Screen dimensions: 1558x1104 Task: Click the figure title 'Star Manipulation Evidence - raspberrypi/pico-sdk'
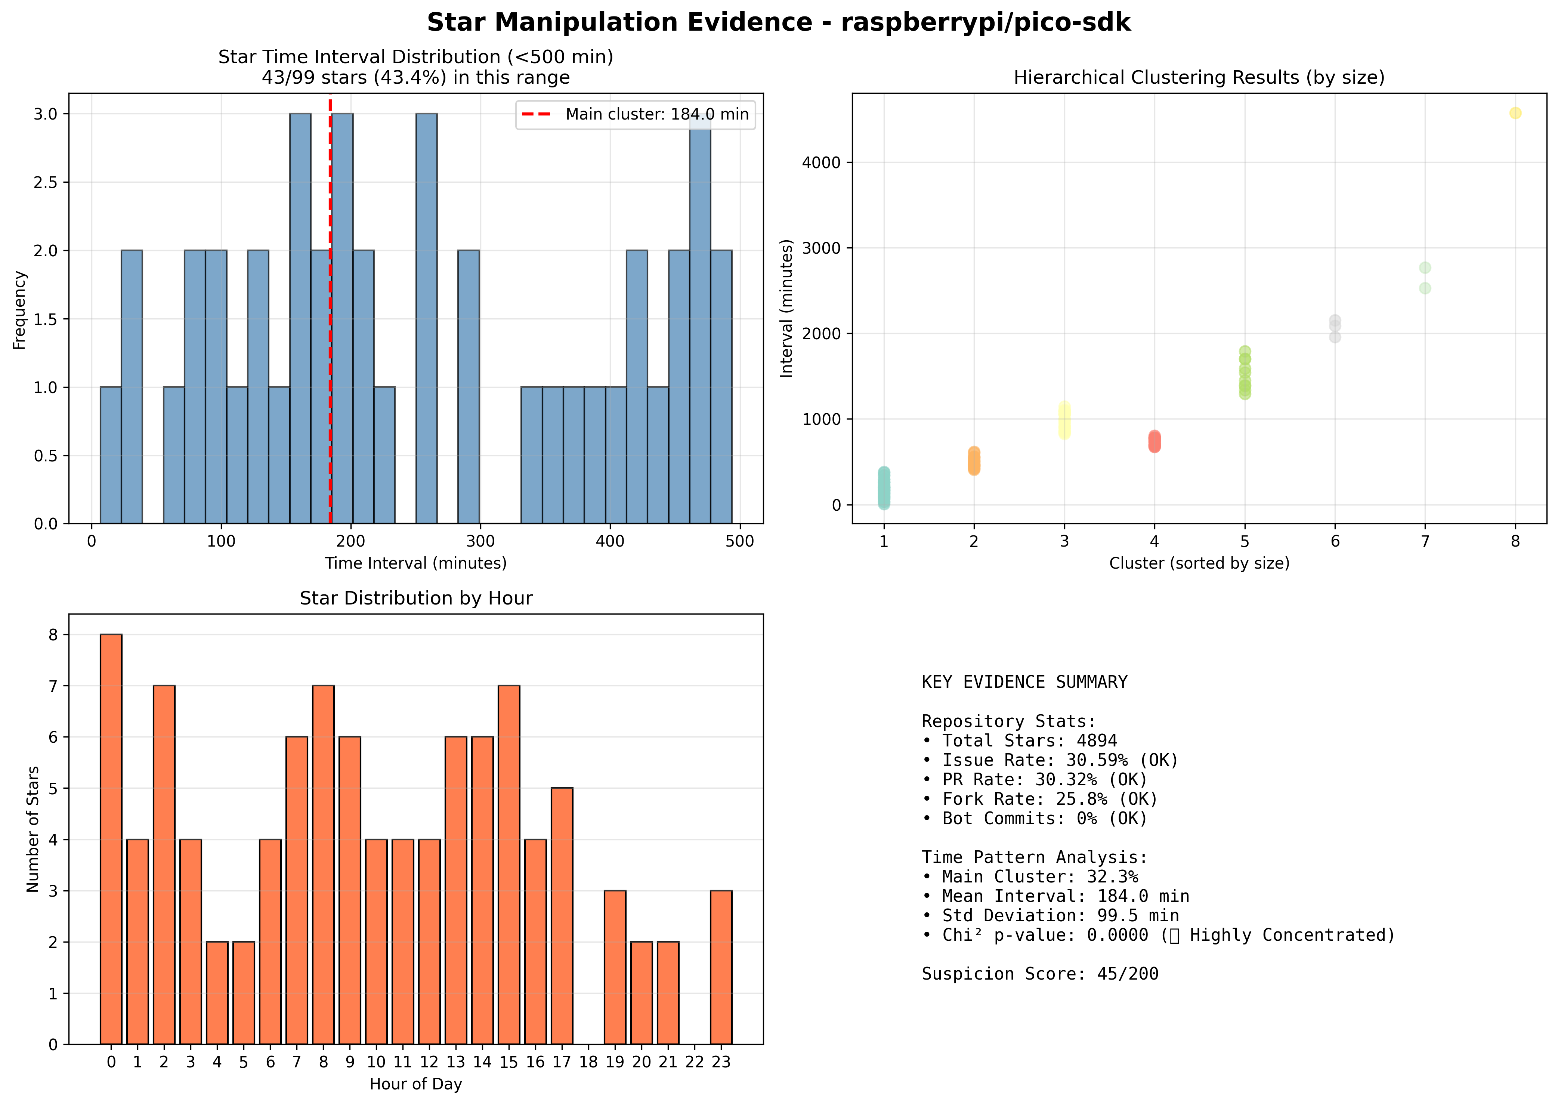coord(778,22)
